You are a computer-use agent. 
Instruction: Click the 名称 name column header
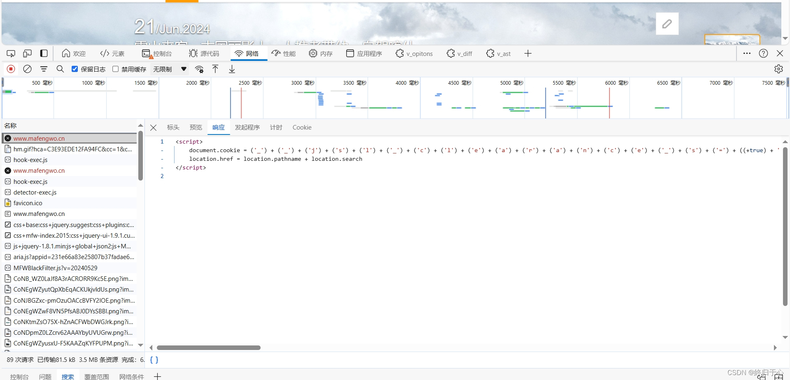pos(10,125)
